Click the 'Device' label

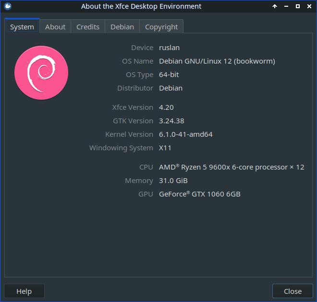click(x=142, y=48)
